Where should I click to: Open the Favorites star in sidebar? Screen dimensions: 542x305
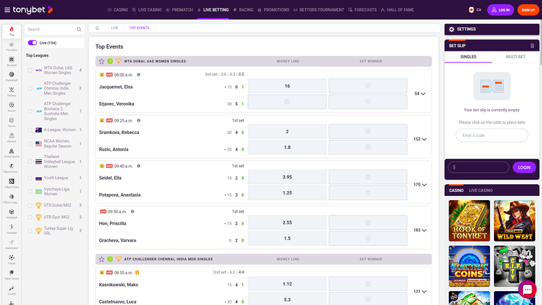tap(11, 47)
